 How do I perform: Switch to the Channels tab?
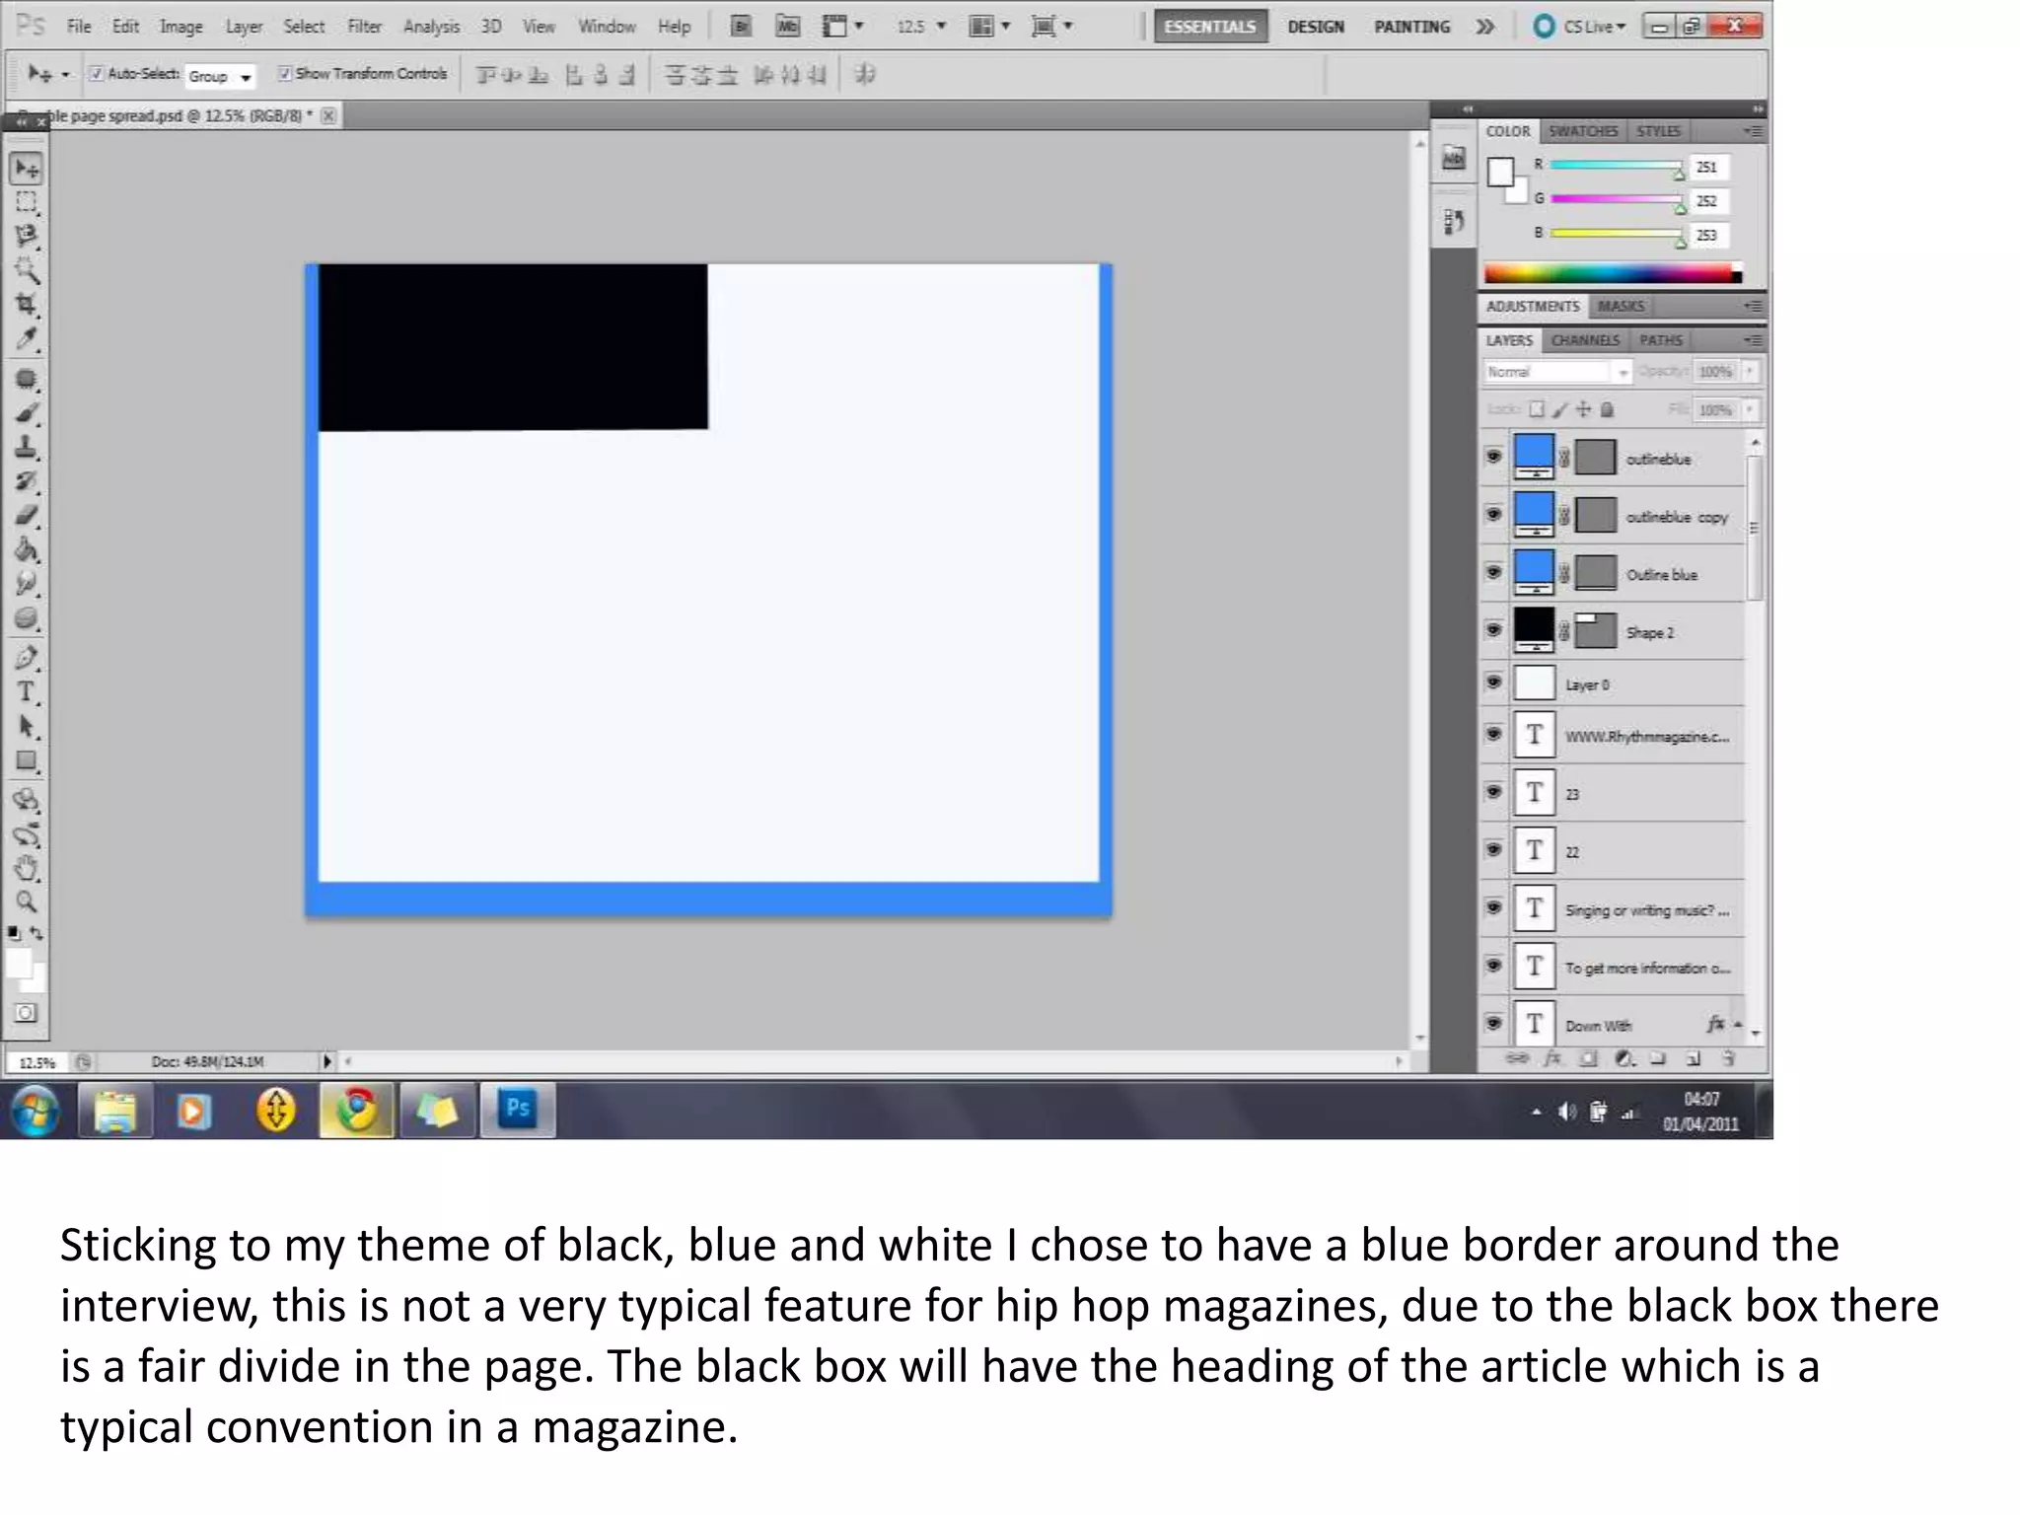point(1584,340)
